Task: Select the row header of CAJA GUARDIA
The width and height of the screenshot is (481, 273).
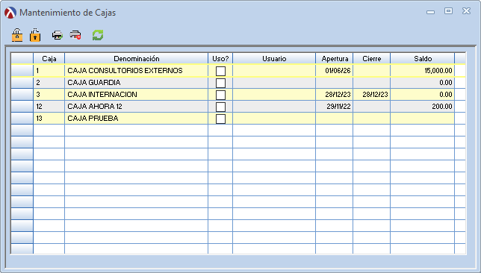Action: tap(22, 82)
